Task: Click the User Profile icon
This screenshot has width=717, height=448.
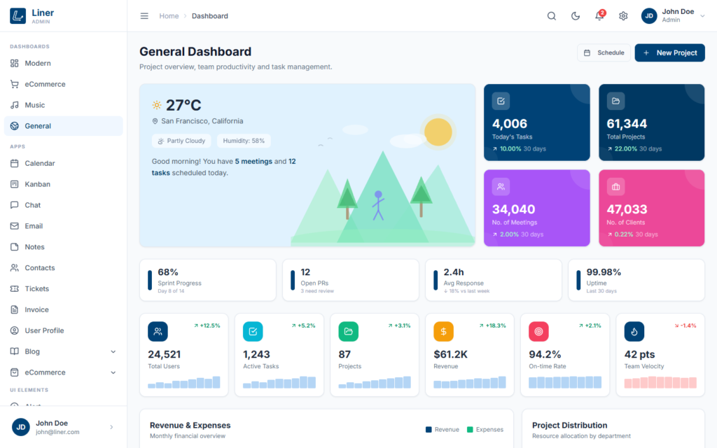Action: tap(15, 330)
